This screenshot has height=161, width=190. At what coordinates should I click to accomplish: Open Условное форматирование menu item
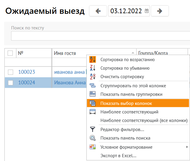click(138, 147)
